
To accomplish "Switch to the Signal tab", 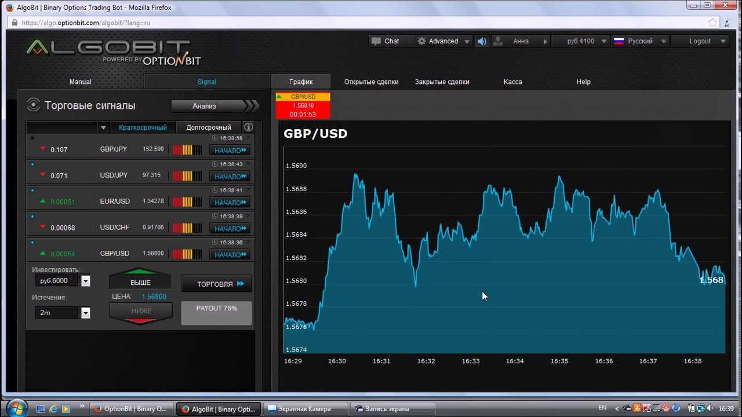I will click(207, 82).
